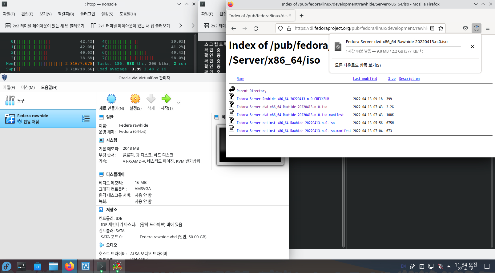495x273 pixels.
Task: Open the Audio (오디오) section settings
Action: coord(112,245)
